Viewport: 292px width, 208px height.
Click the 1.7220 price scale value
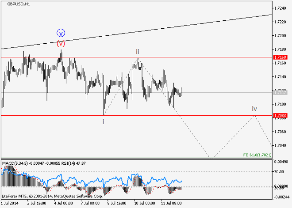pyautogui.click(x=280, y=22)
